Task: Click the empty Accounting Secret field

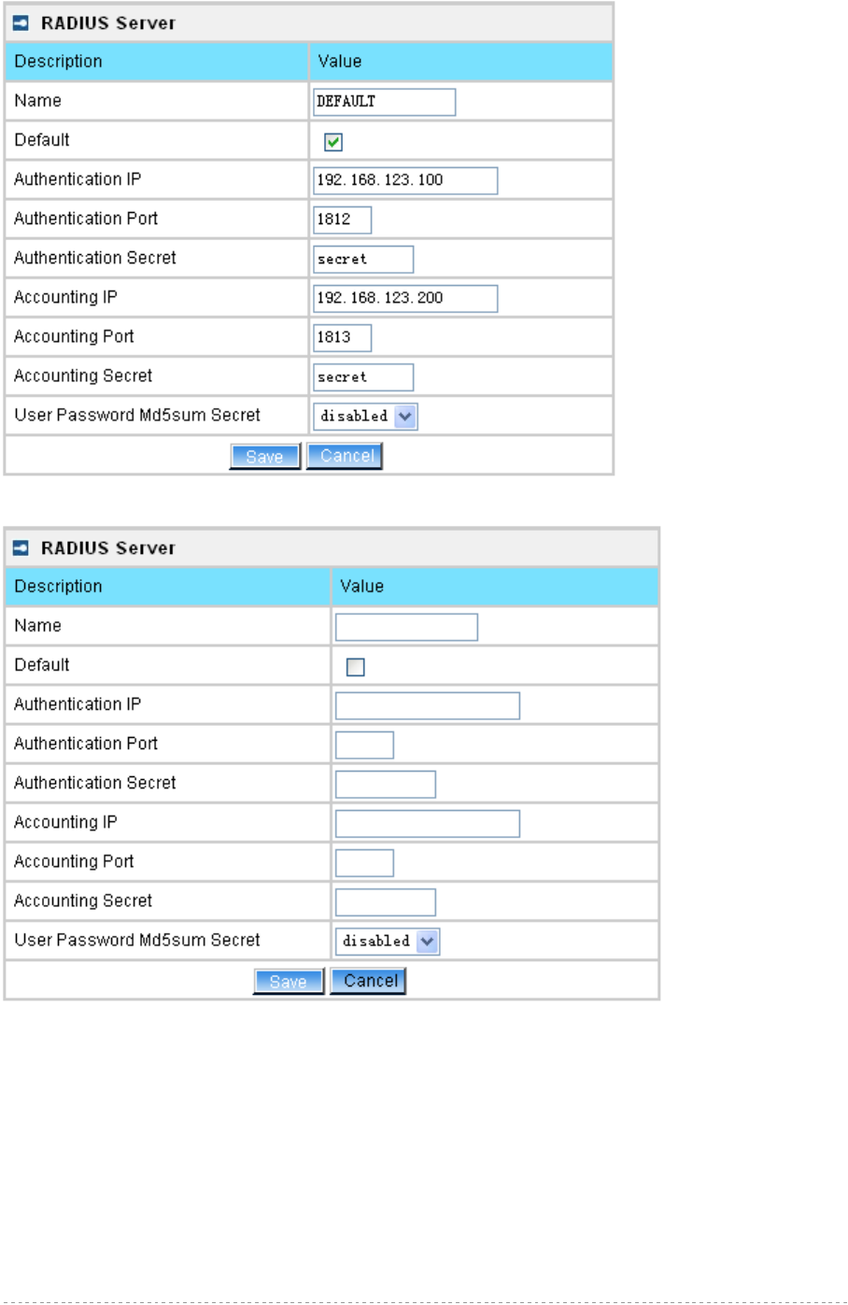Action: (x=385, y=901)
